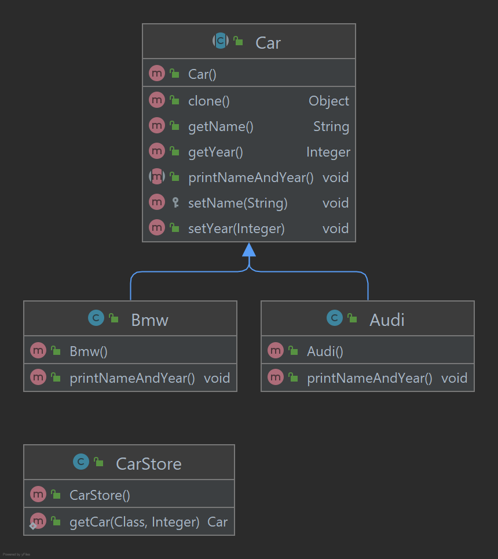
Task: Click the lock icon beside getName()
Action: pyautogui.click(x=173, y=125)
